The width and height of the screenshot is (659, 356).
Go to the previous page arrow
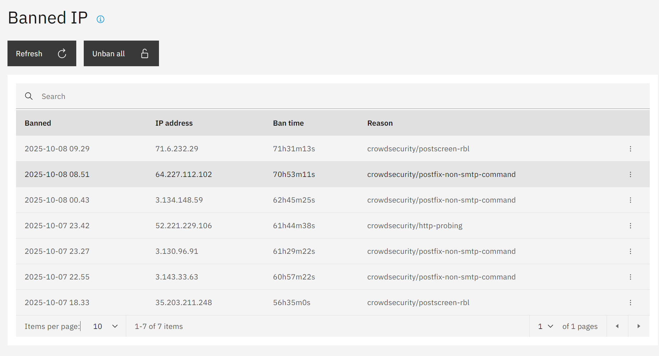[617, 326]
